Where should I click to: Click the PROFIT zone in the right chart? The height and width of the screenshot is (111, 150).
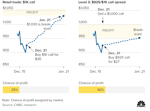point(110,31)
